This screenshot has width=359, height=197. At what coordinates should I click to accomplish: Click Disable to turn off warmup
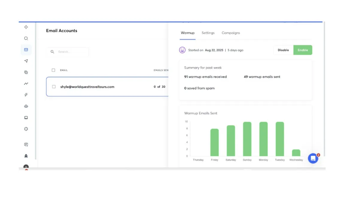click(x=283, y=50)
